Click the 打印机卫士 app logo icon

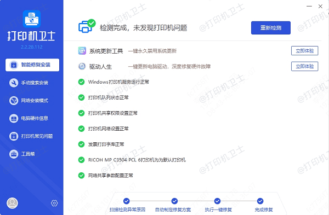click(x=32, y=19)
